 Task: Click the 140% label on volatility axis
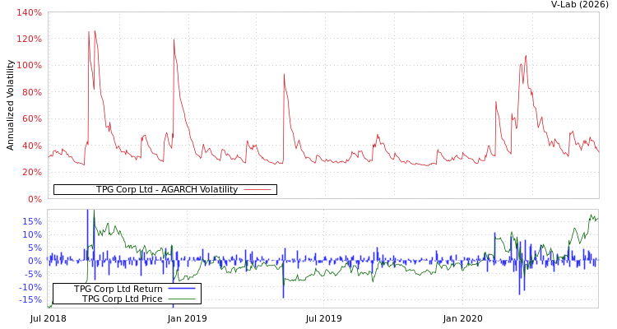[x=29, y=13]
